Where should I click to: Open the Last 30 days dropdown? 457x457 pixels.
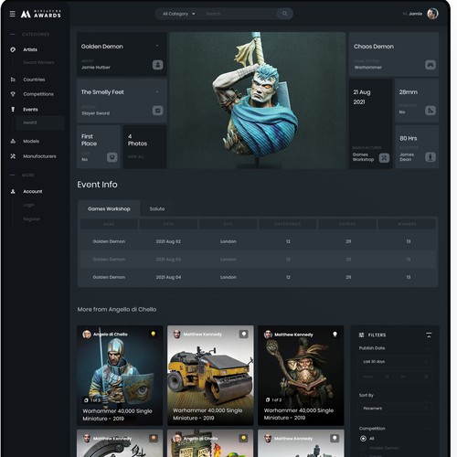point(395,362)
